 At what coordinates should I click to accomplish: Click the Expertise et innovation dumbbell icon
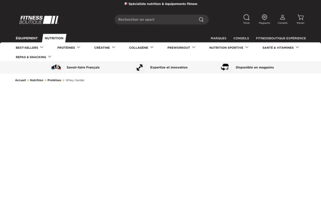139,67
